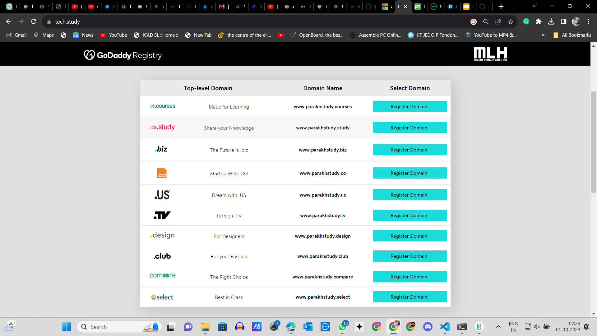Click the .TV domain logo
The height and width of the screenshot is (336, 597).
(162, 215)
